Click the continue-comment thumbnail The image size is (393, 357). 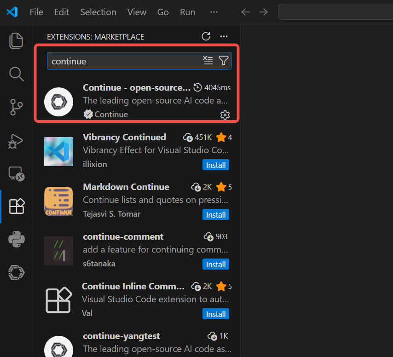coord(58,251)
